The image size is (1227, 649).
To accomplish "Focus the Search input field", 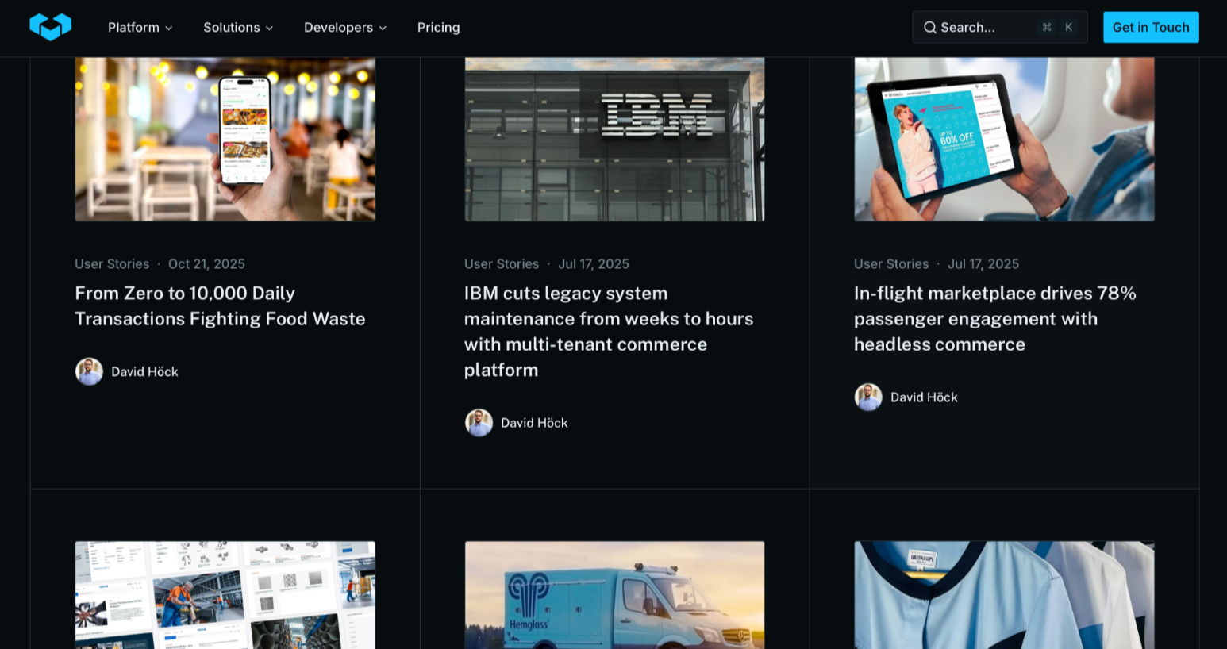I will 984,28.
